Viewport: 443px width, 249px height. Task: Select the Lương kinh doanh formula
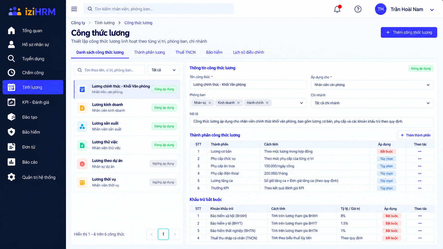click(127, 108)
